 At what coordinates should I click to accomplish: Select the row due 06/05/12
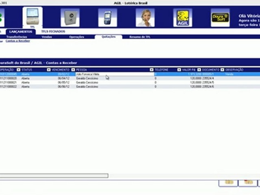130,82
